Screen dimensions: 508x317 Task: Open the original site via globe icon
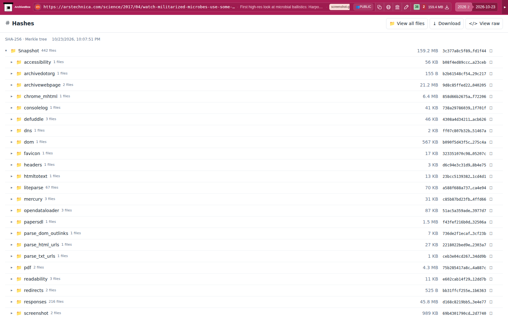click(388, 7)
